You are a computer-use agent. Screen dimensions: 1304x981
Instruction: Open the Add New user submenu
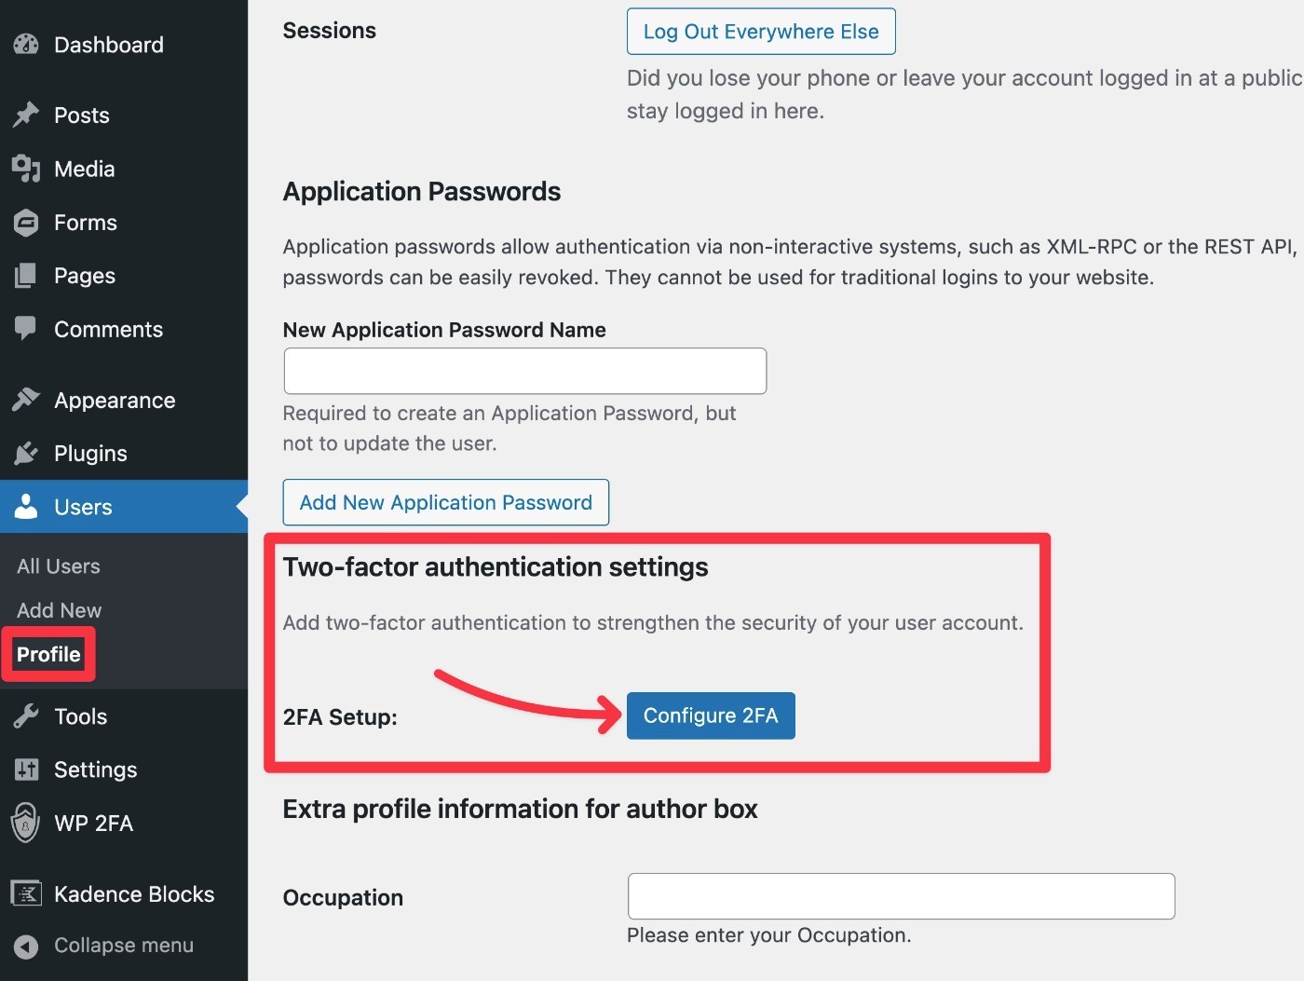point(60,610)
